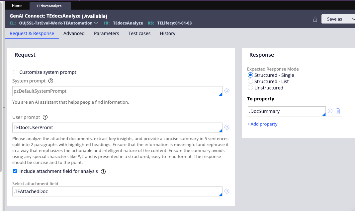Screen dimensions: 355x211
Task: Switch to the Test cases tab
Action: pos(139,33)
